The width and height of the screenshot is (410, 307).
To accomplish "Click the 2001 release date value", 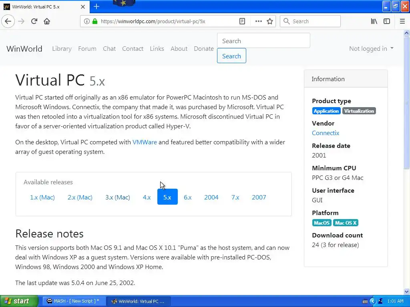I will pos(319,155).
